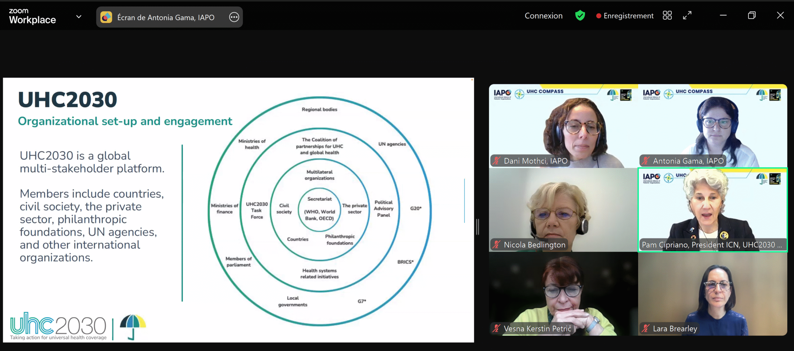794x351 pixels.
Task: Click 'G7*' label in the diagram
Action: [x=362, y=301]
